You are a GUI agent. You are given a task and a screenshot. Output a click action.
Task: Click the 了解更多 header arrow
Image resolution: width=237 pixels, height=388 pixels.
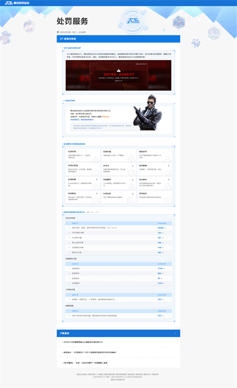click(175, 333)
